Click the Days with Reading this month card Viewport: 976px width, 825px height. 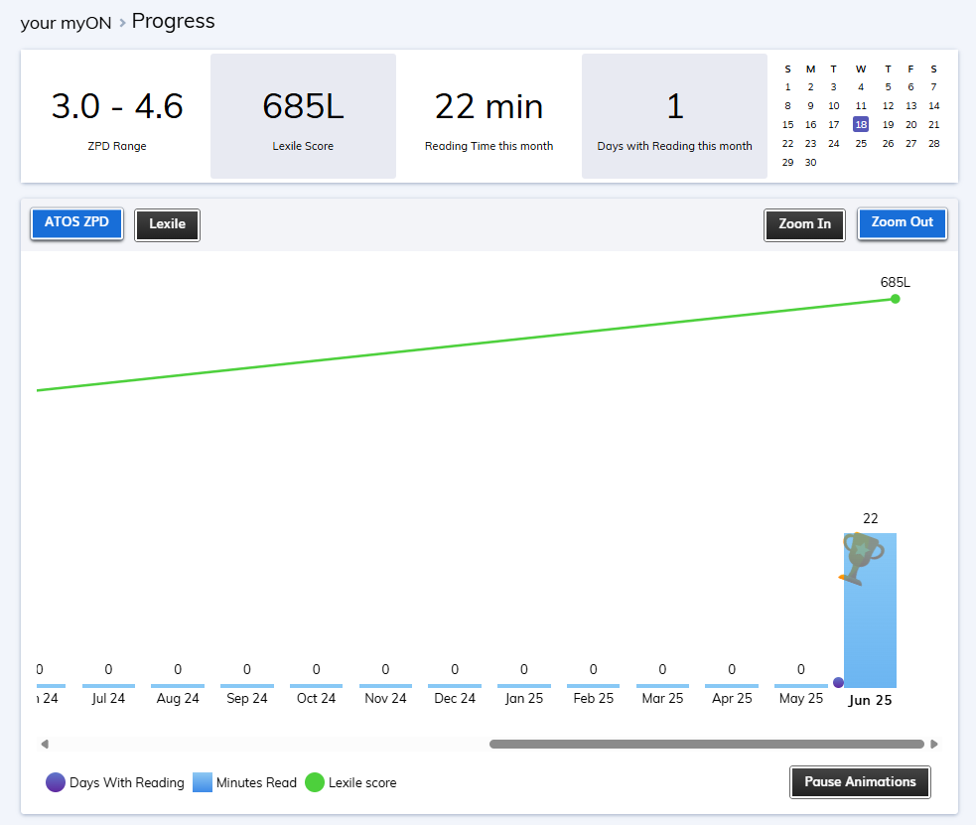point(674,116)
